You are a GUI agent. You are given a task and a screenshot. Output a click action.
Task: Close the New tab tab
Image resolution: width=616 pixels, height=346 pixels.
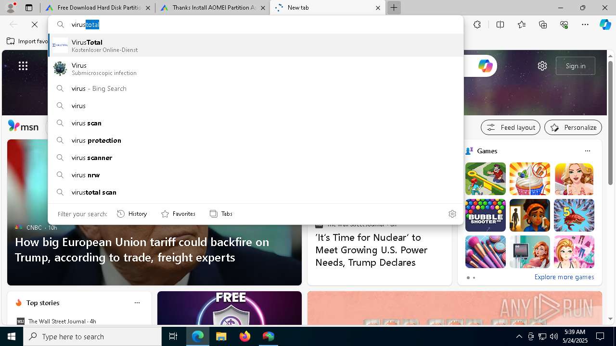coord(378,8)
